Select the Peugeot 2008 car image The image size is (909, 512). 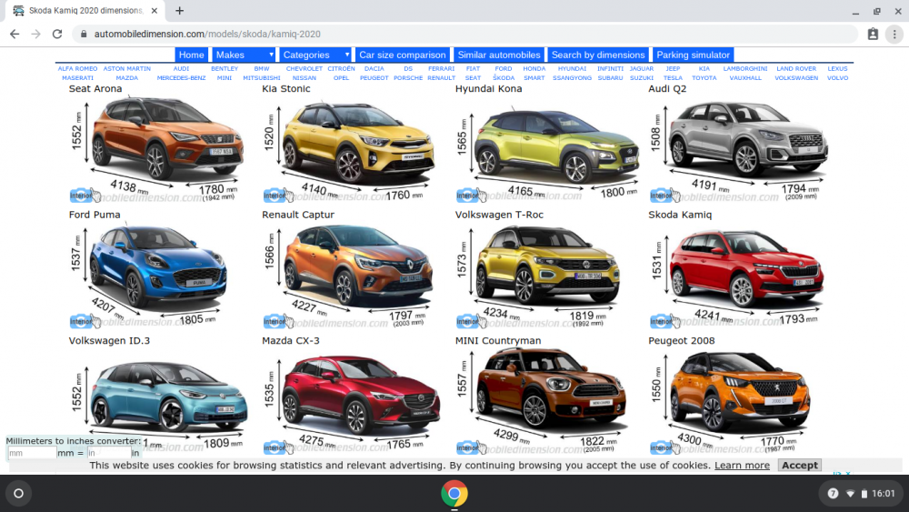pyautogui.click(x=740, y=393)
